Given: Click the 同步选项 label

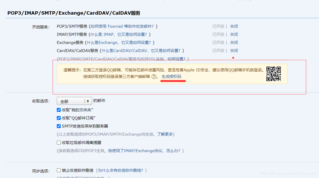Looking at the screenshot, I should pos(41,171).
